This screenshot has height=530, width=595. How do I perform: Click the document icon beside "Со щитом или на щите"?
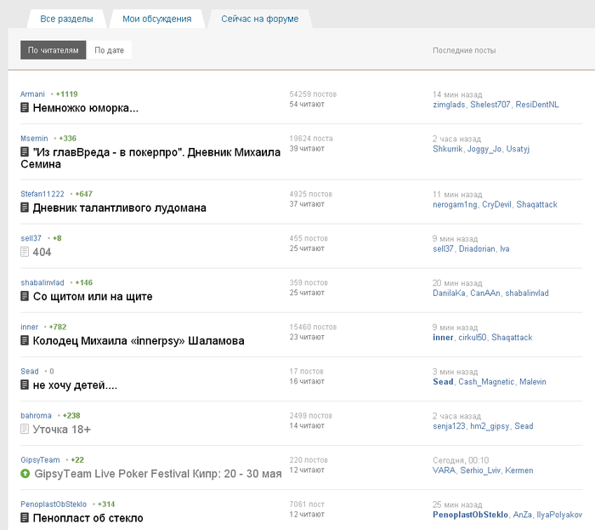click(x=25, y=296)
